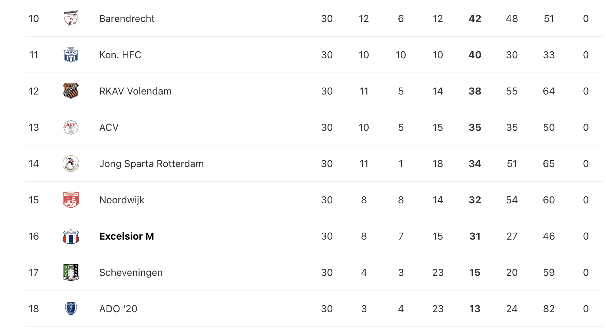The width and height of the screenshot is (606, 329).
Task: Click the Noordwijk red club logo
Action: click(71, 200)
